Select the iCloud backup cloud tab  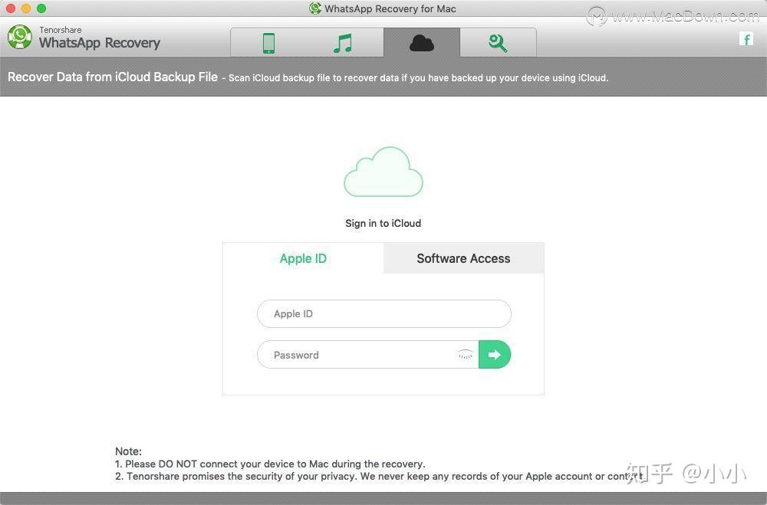422,43
